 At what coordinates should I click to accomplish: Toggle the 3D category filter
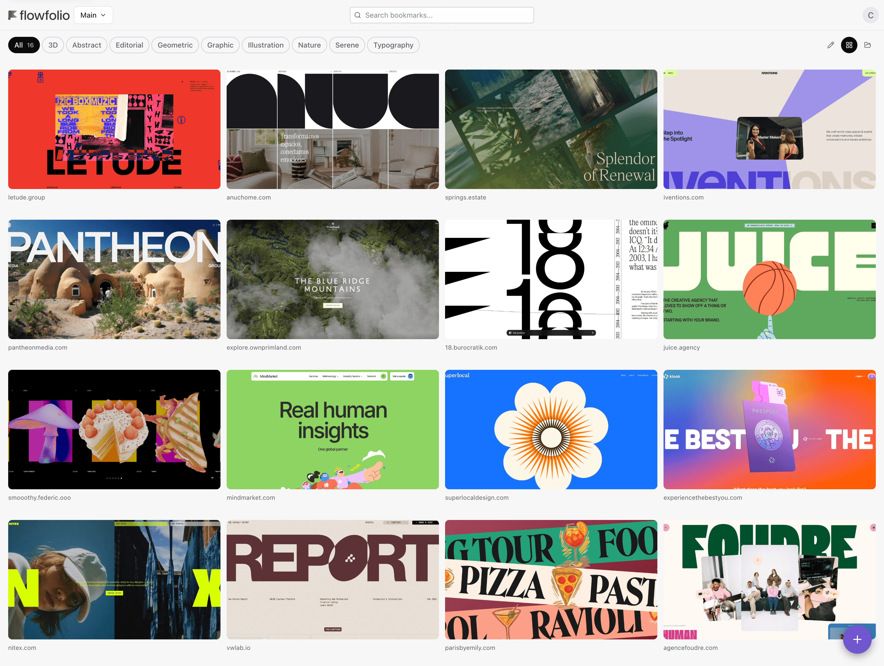pos(53,45)
